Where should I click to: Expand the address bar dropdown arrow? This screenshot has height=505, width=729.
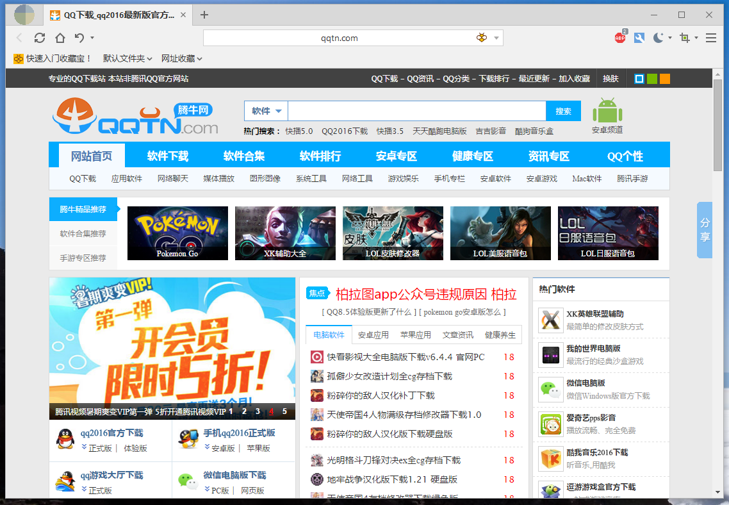[x=496, y=38]
